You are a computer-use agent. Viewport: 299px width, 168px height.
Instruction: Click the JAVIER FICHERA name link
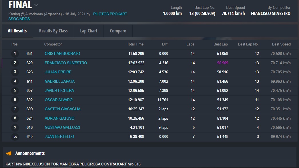[x=59, y=90]
